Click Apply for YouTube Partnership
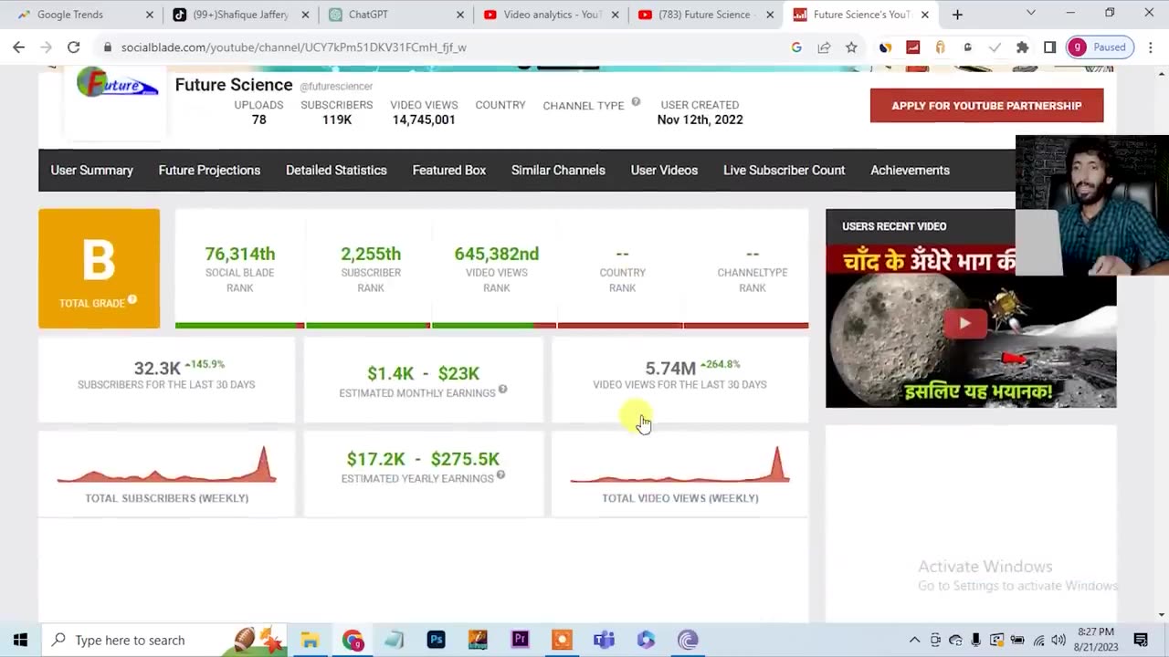The image size is (1169, 657). [986, 106]
